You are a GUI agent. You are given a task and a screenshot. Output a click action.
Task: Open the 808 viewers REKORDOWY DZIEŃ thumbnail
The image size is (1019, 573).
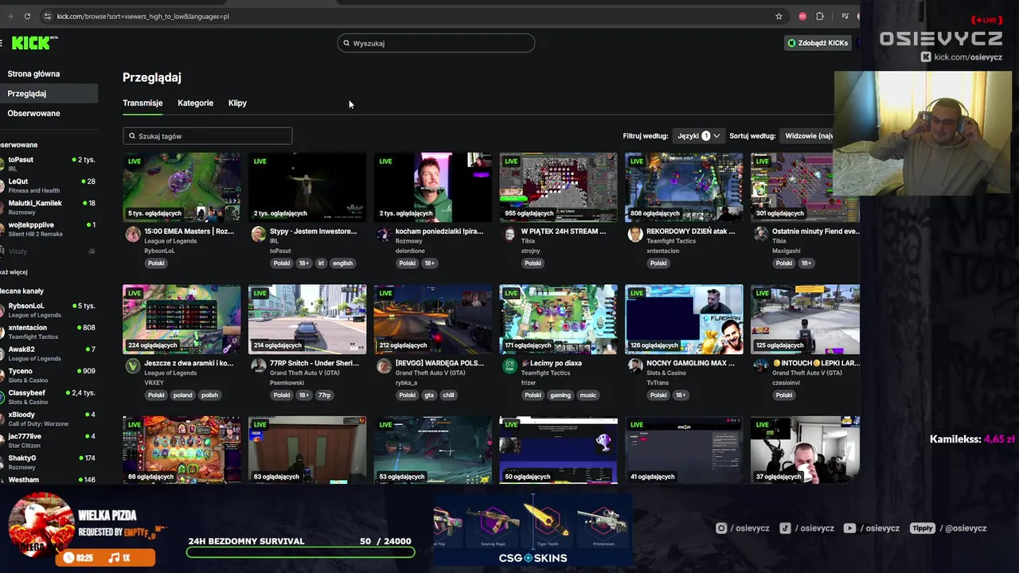(684, 187)
